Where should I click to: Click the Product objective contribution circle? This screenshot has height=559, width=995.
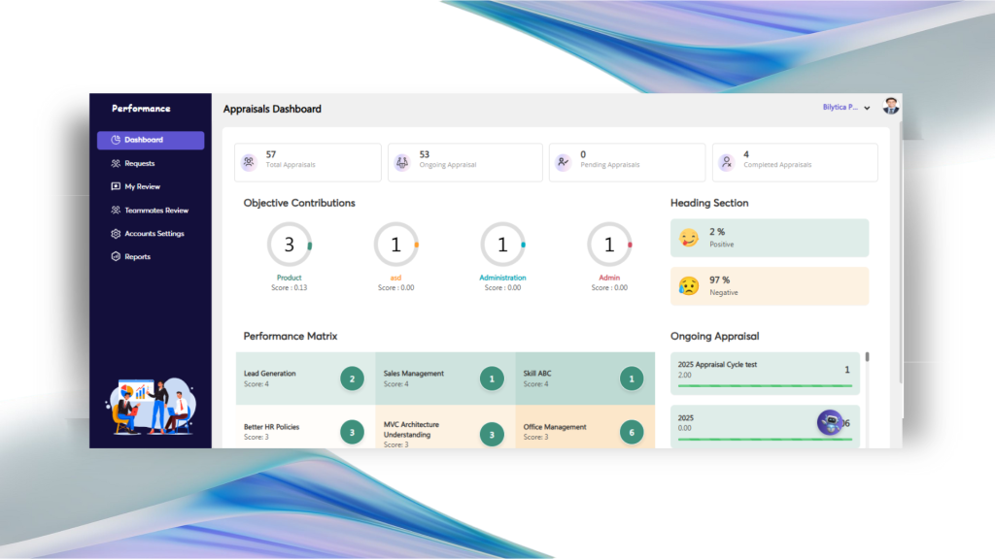coord(289,246)
